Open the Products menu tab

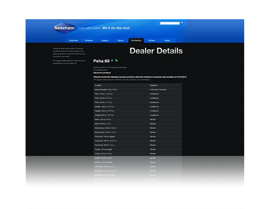pos(89,41)
